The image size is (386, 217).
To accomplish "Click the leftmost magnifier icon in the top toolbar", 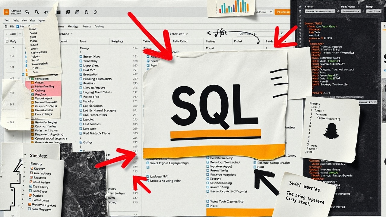I will click(x=27, y=12).
